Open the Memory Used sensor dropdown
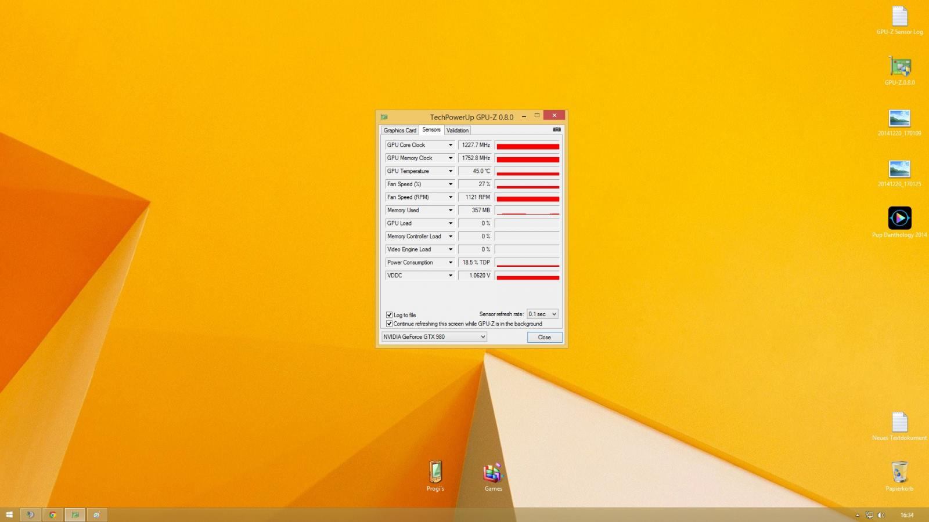The height and width of the screenshot is (522, 929). 450,210
